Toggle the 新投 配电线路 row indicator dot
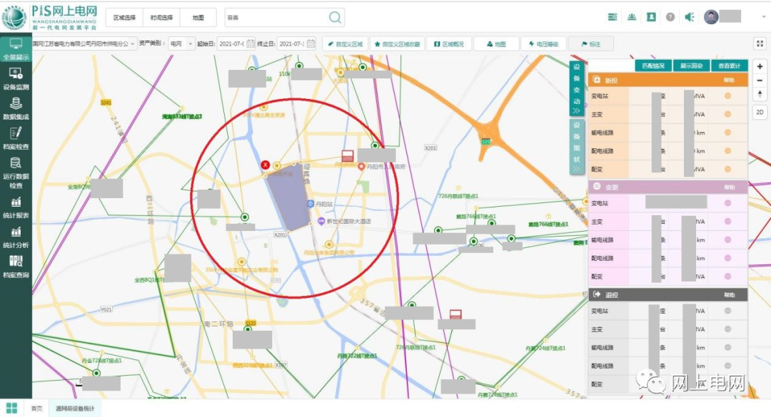Viewport: 771px width, 417px height. [x=727, y=151]
